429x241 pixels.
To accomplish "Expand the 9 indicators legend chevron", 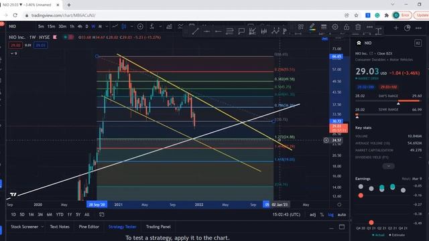I will [x=13, y=54].
